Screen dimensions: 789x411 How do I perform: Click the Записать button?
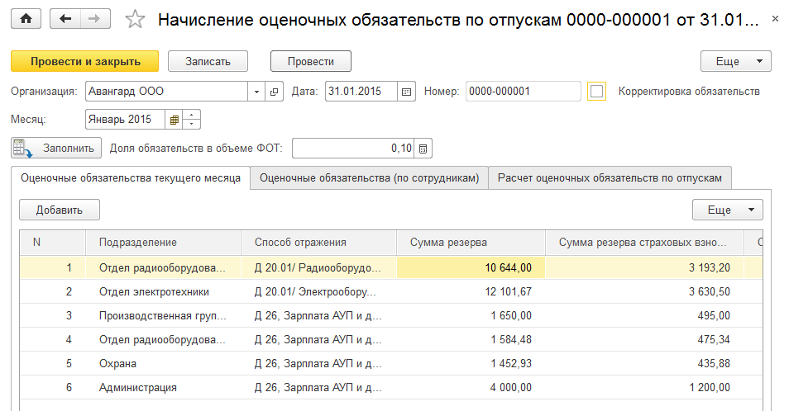pos(209,62)
